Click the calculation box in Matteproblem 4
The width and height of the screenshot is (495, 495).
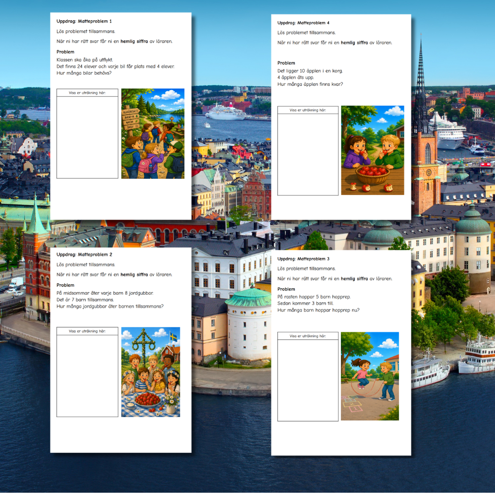[308, 151]
